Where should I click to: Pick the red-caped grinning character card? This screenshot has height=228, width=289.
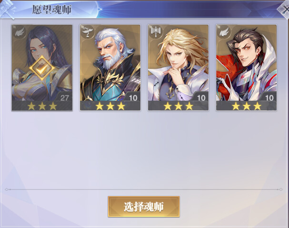coord(247,67)
